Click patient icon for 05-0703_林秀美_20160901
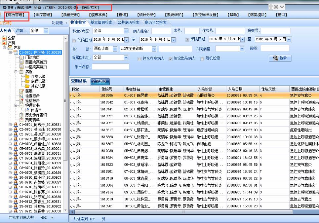Image resolution: width=319 pixels, height=223 pixels. tap(16, 149)
